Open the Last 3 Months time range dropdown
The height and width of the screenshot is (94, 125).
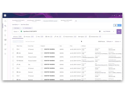tap(108, 31)
